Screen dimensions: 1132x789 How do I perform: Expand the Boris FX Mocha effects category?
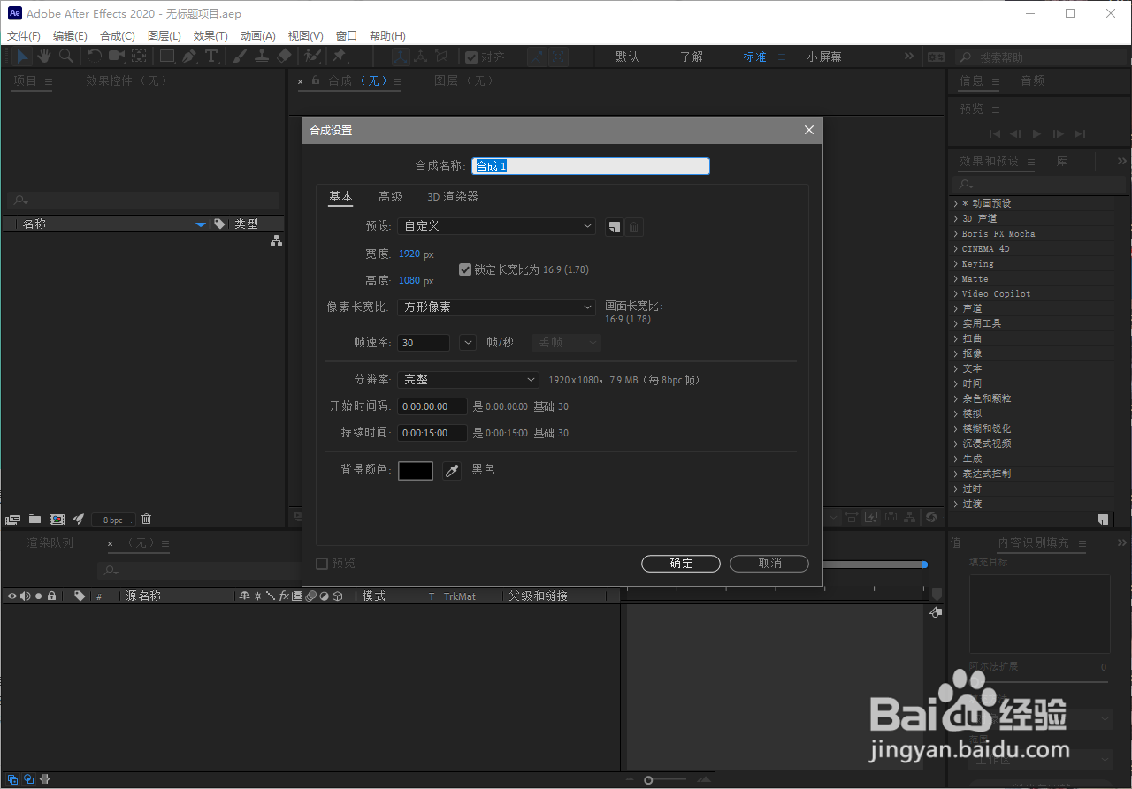point(956,233)
